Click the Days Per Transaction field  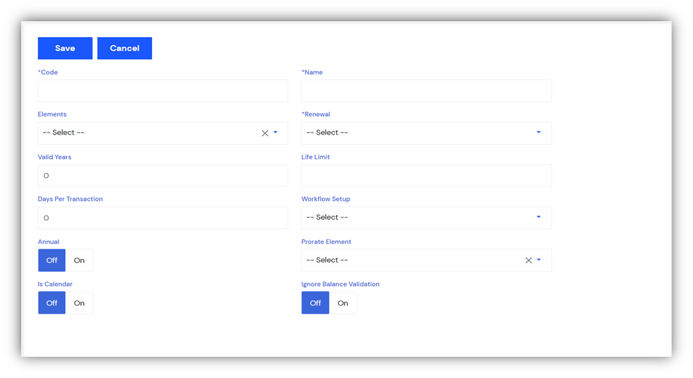pos(163,218)
